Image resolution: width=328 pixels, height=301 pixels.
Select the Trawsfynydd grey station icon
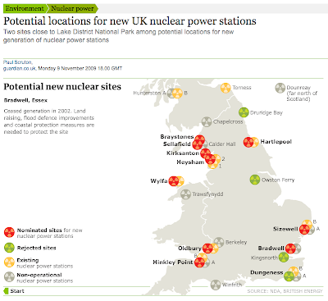click(x=185, y=194)
